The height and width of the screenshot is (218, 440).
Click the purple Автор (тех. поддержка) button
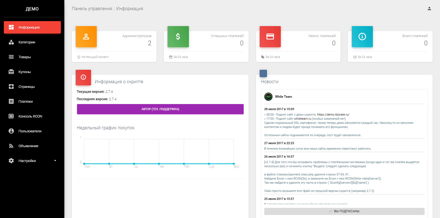160,109
